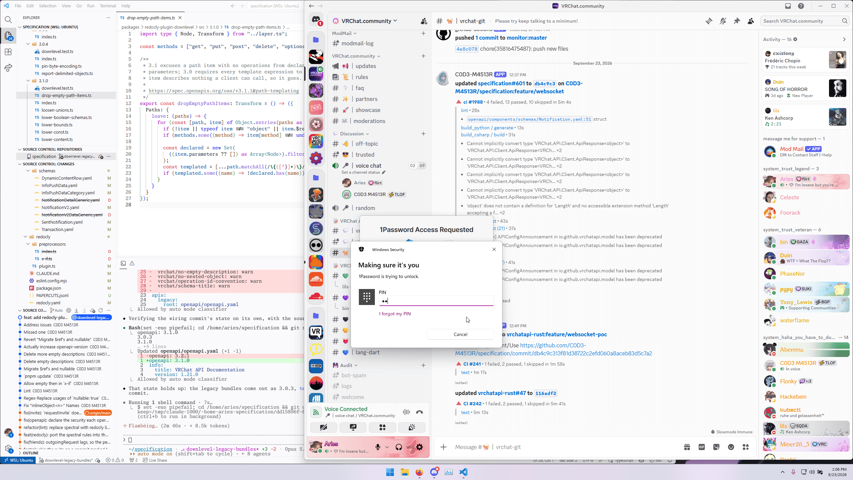Disconnect from the voice call
Image resolution: width=853 pixels, height=480 pixels.
tap(420, 412)
